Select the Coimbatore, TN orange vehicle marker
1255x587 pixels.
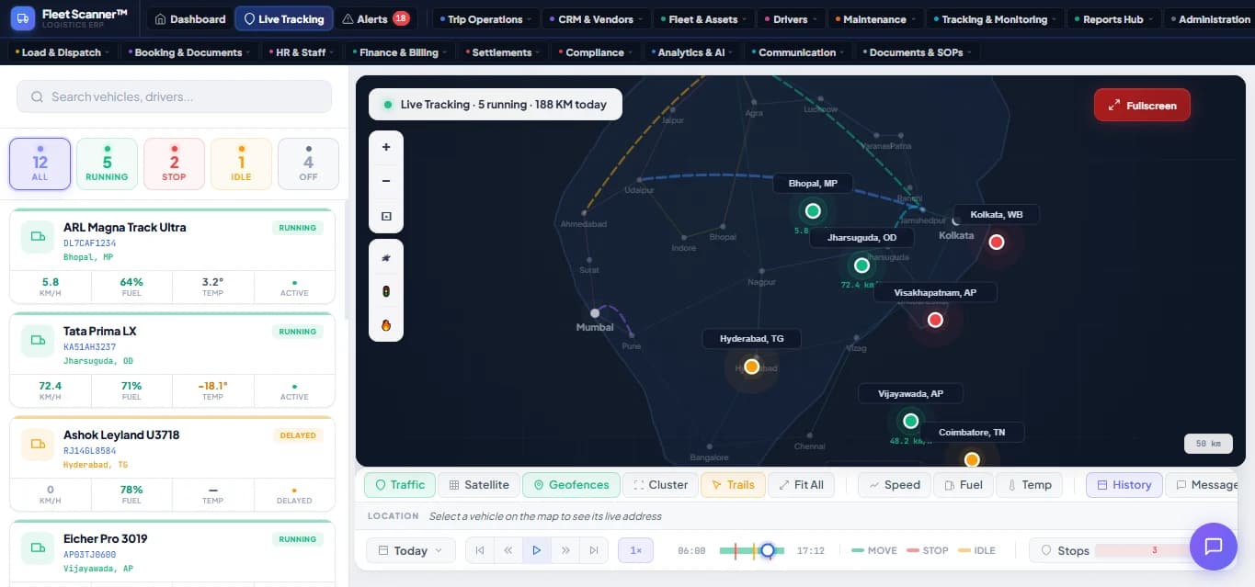(x=972, y=459)
